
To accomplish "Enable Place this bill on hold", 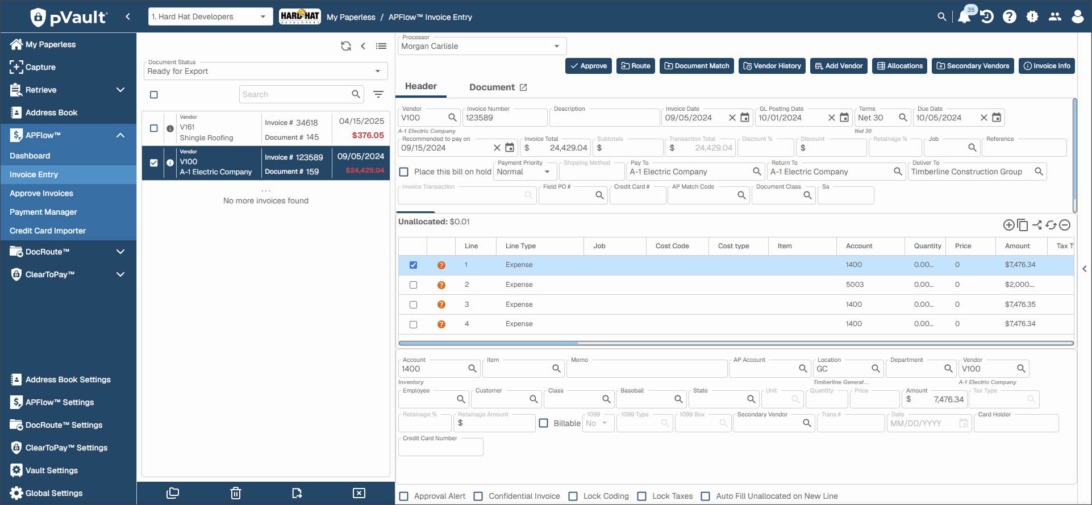I will [x=404, y=172].
